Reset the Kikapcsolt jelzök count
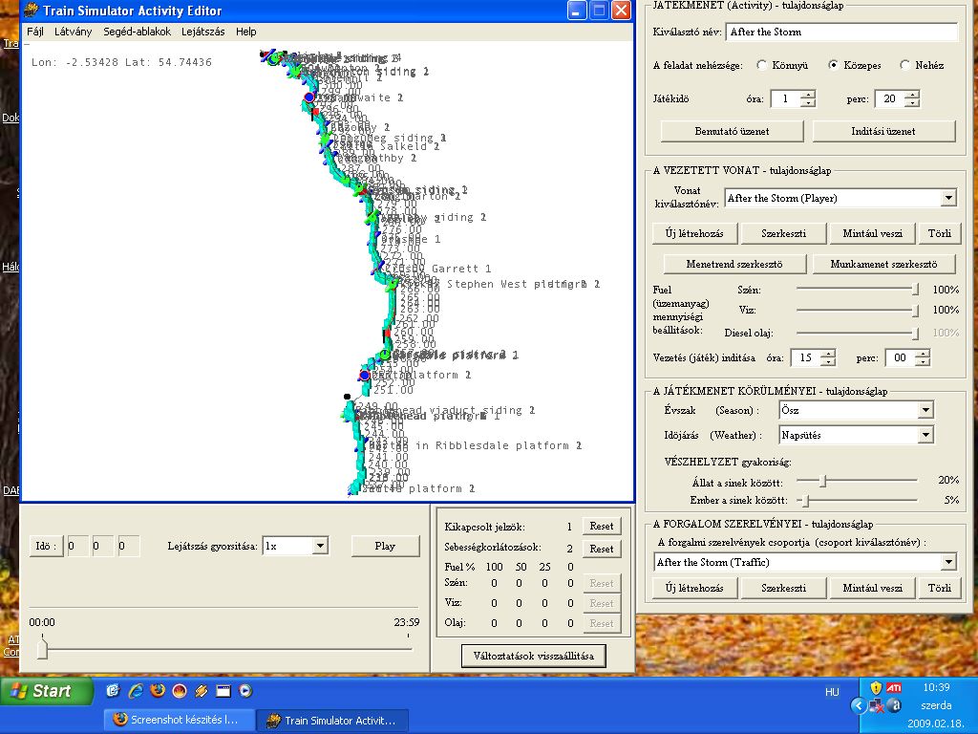 coord(602,527)
